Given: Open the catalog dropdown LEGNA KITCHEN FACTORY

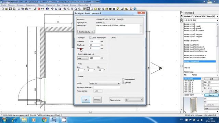Looking at the screenshot, I should 201,16.
